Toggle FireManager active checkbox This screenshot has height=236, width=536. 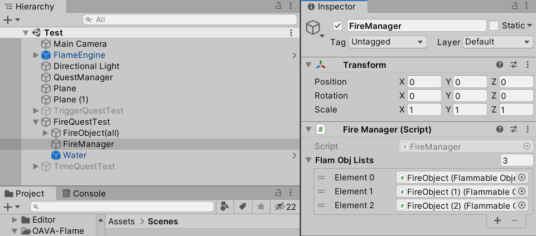(337, 26)
